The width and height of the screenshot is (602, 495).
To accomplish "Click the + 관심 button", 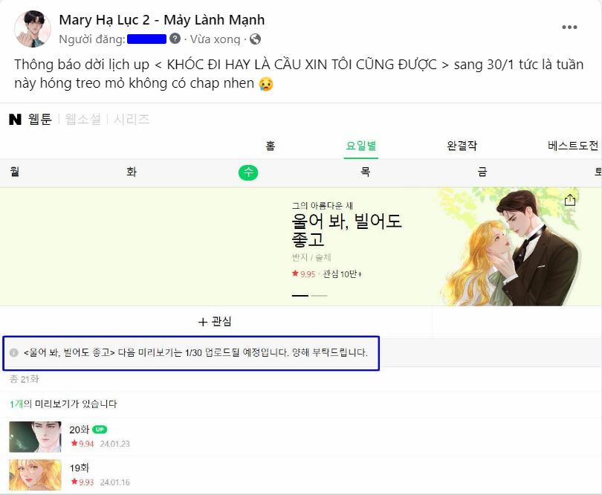I will tap(215, 321).
